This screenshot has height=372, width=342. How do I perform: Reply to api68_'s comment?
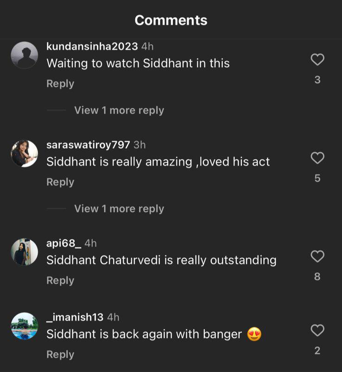tap(60, 281)
